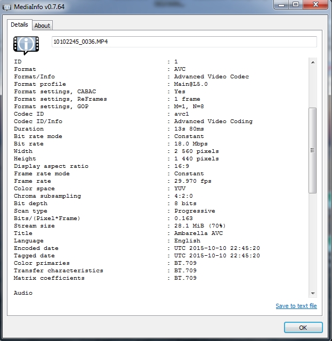
Task: Click the 18.0 Mbps bit rate value
Action: coord(191,144)
